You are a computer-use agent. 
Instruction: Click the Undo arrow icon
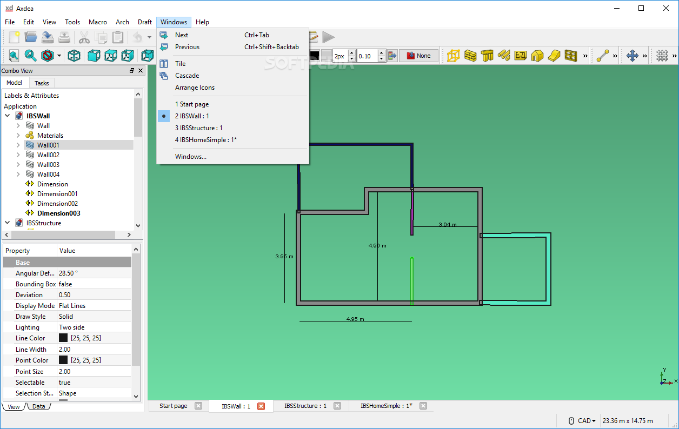click(137, 37)
